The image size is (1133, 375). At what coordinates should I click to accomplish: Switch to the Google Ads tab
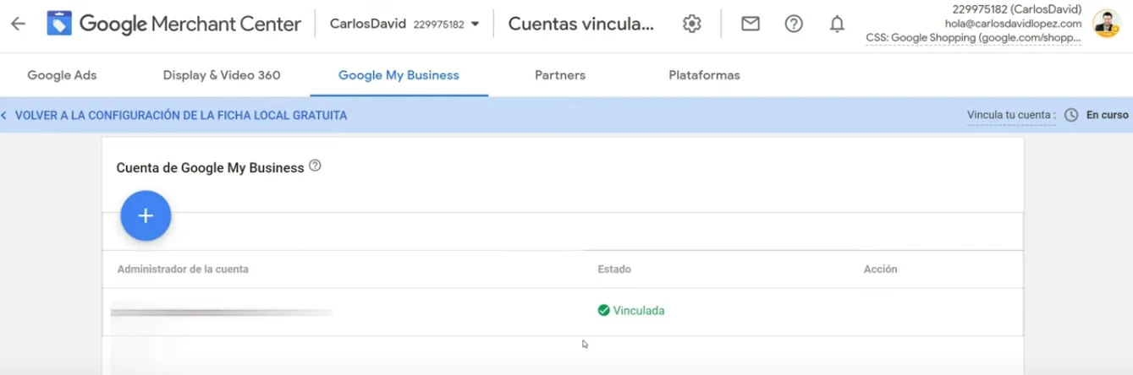(62, 75)
